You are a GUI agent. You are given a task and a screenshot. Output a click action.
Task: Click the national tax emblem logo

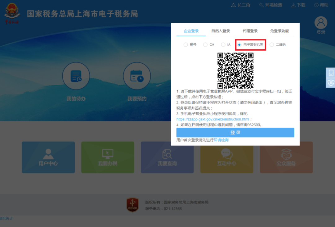point(12,13)
